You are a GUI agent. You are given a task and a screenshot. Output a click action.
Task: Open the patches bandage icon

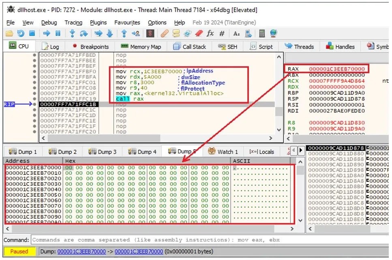coord(165,33)
